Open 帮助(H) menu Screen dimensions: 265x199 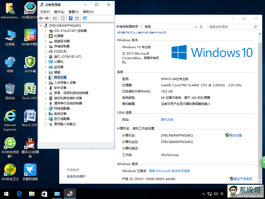[88, 12]
